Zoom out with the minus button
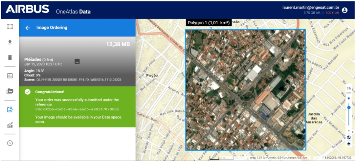This screenshot has width=355, height=161. 349,130
